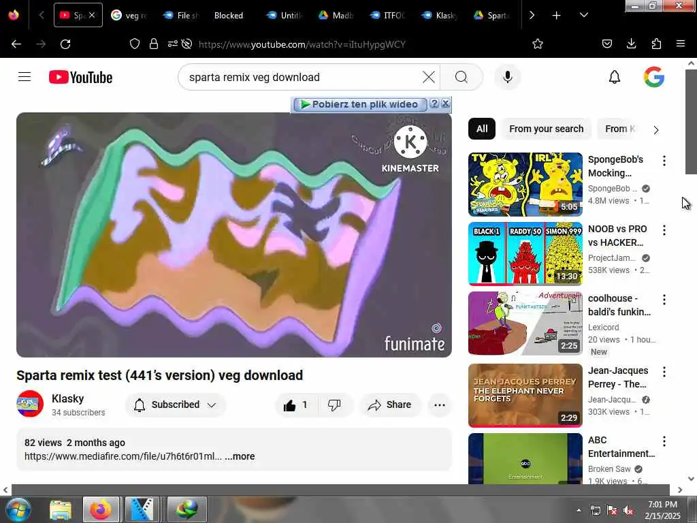Open a new browser tab
Viewport: 697px width, 523px height.
click(x=556, y=15)
